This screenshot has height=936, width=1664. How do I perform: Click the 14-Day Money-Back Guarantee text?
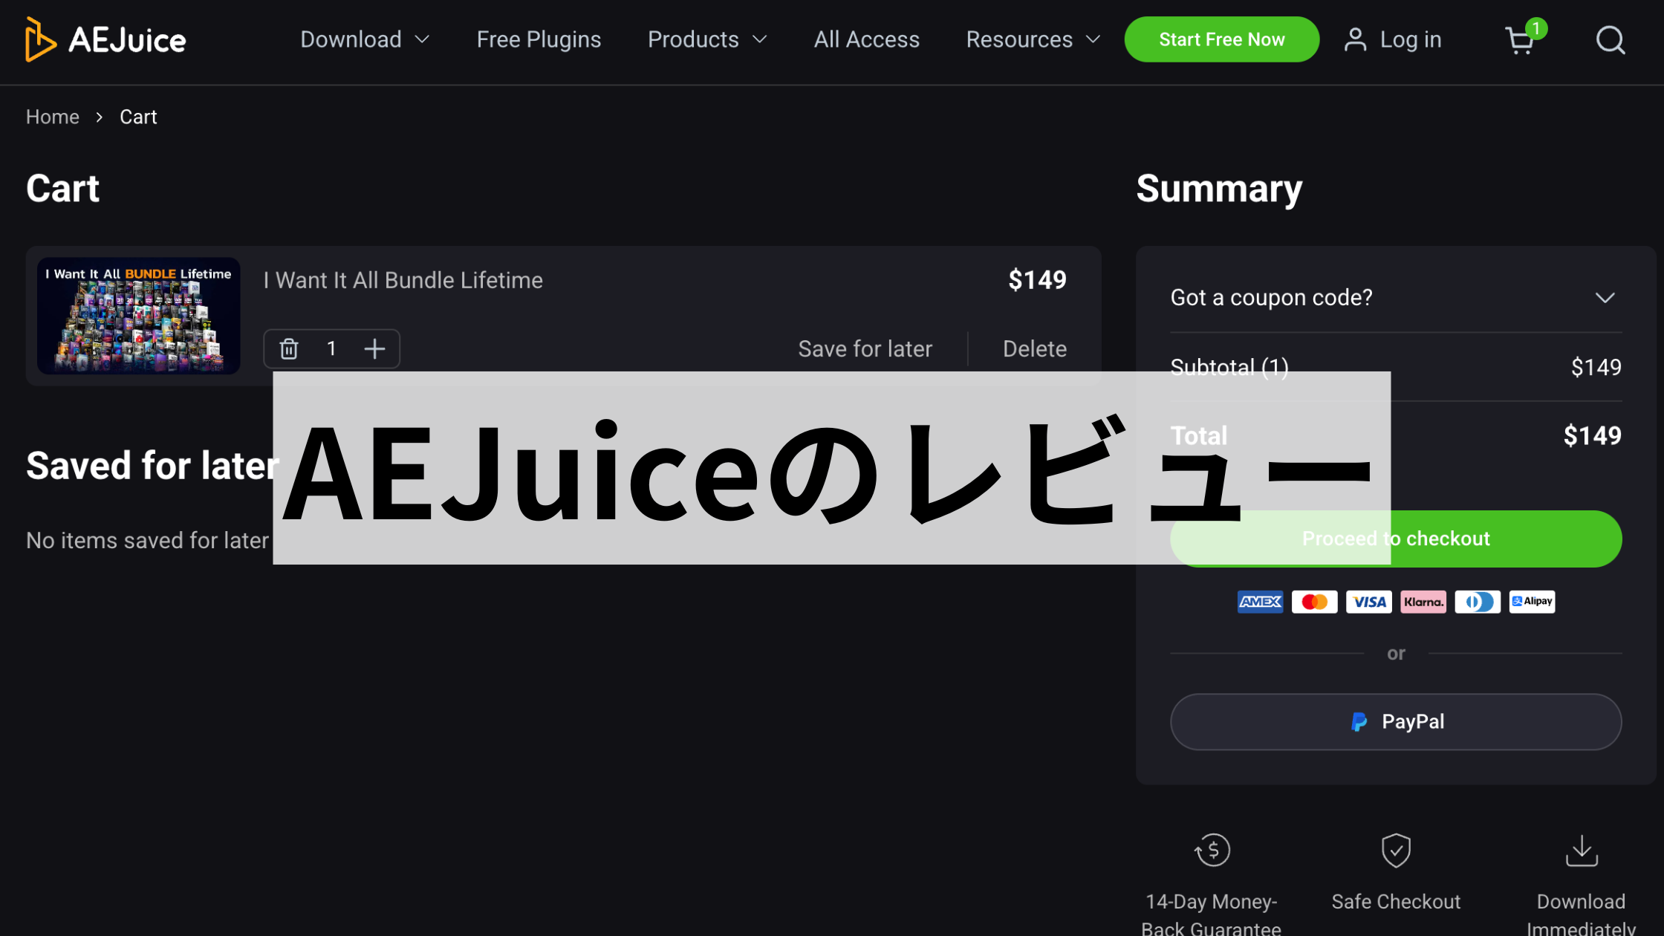[x=1212, y=914]
